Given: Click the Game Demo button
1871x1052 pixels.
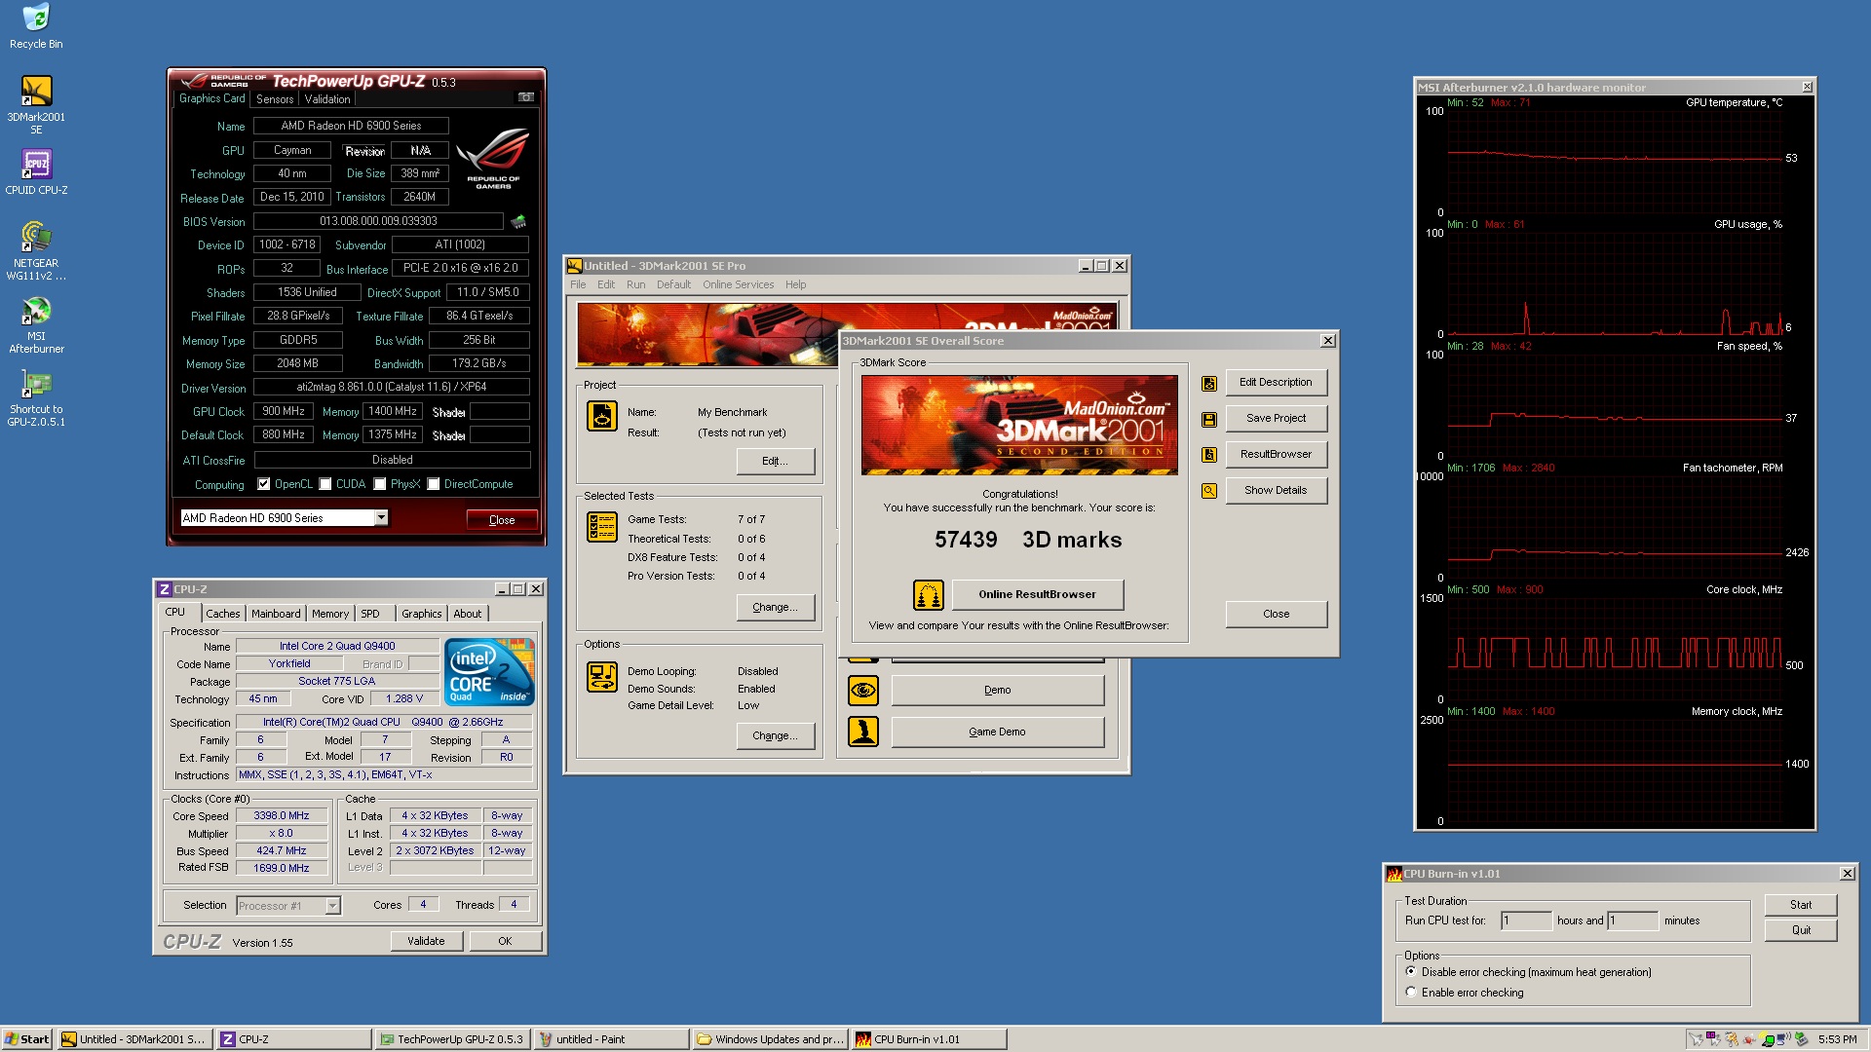Looking at the screenshot, I should point(997,733).
